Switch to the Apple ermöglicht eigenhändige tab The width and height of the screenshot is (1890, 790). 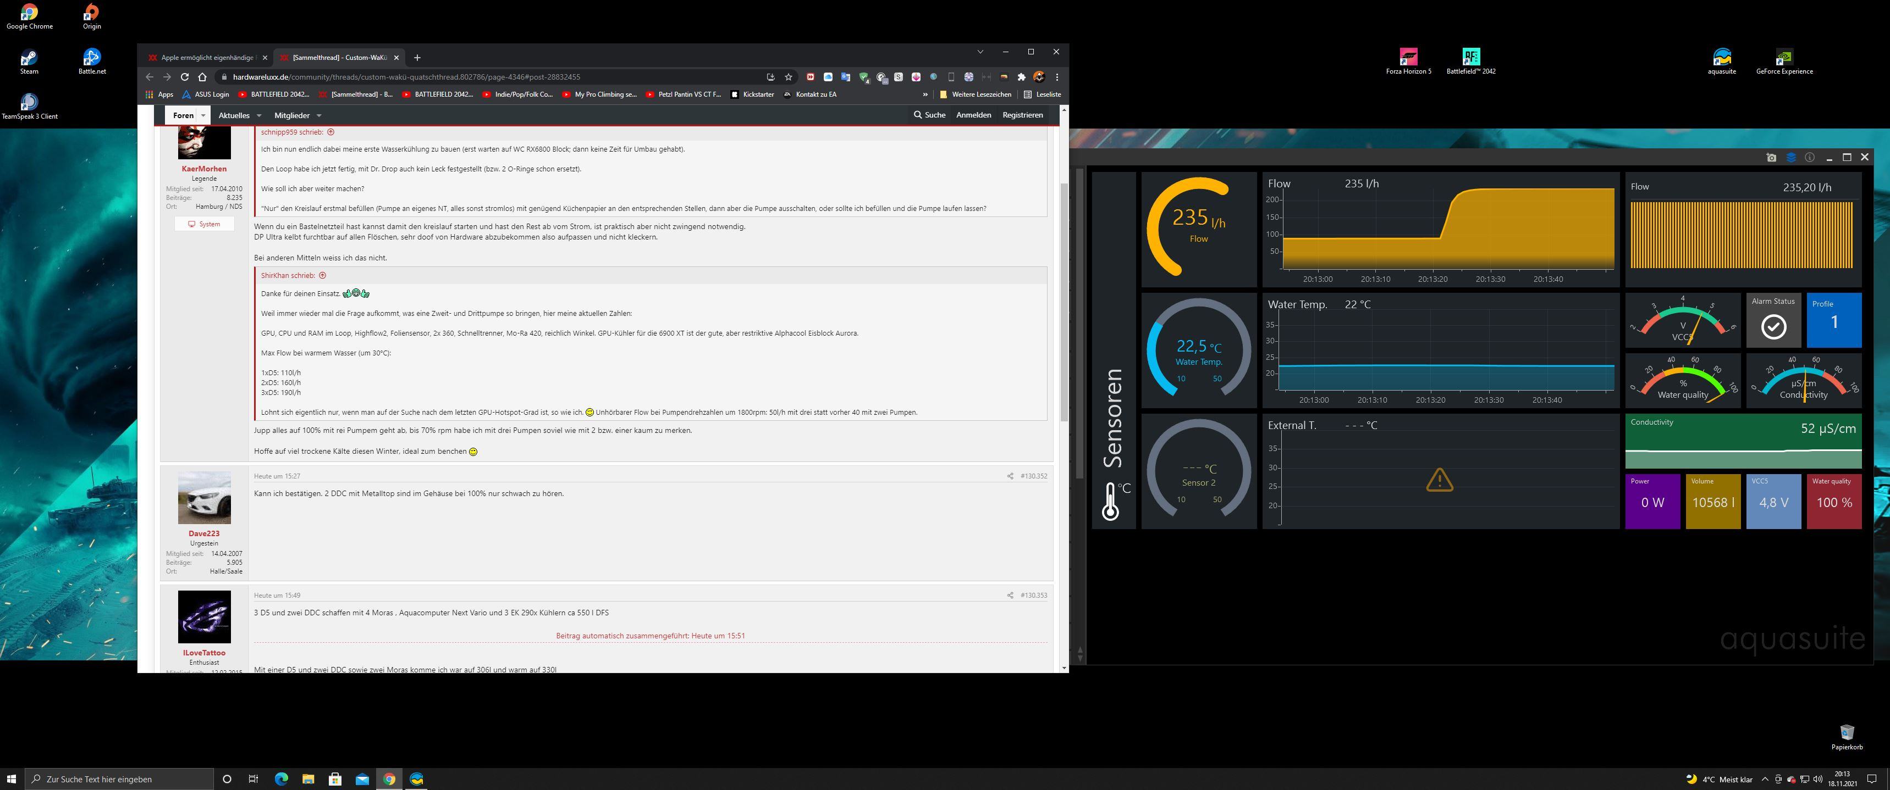(206, 57)
